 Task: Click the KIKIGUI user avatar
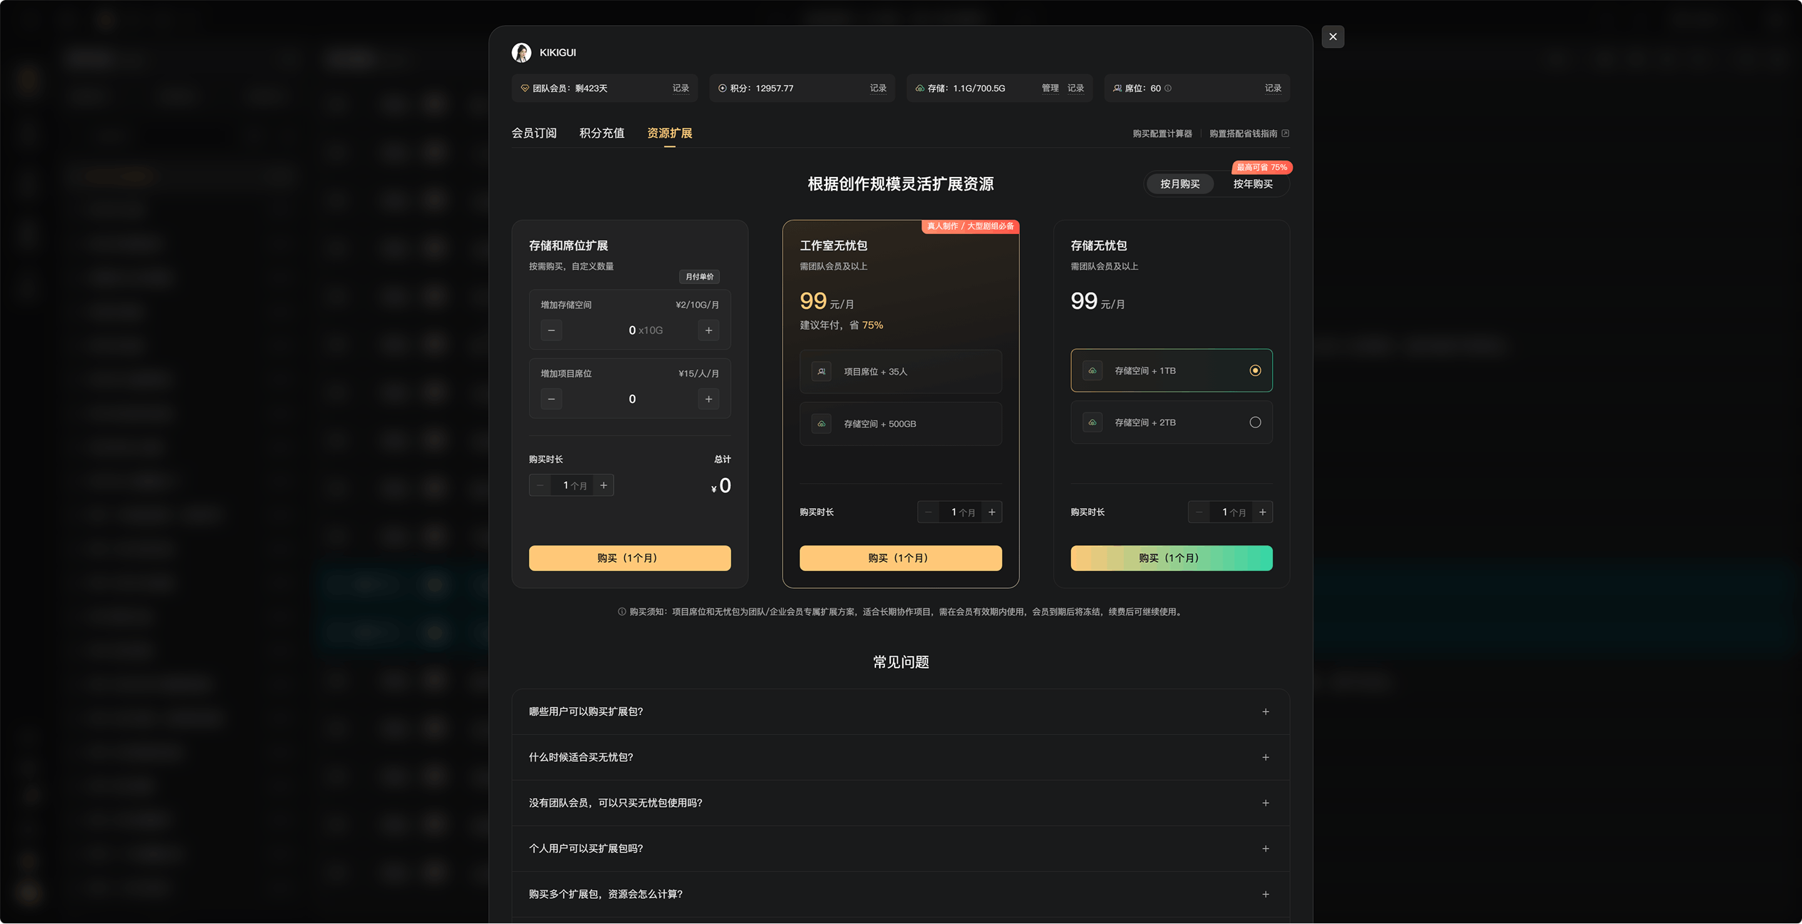[x=521, y=53]
